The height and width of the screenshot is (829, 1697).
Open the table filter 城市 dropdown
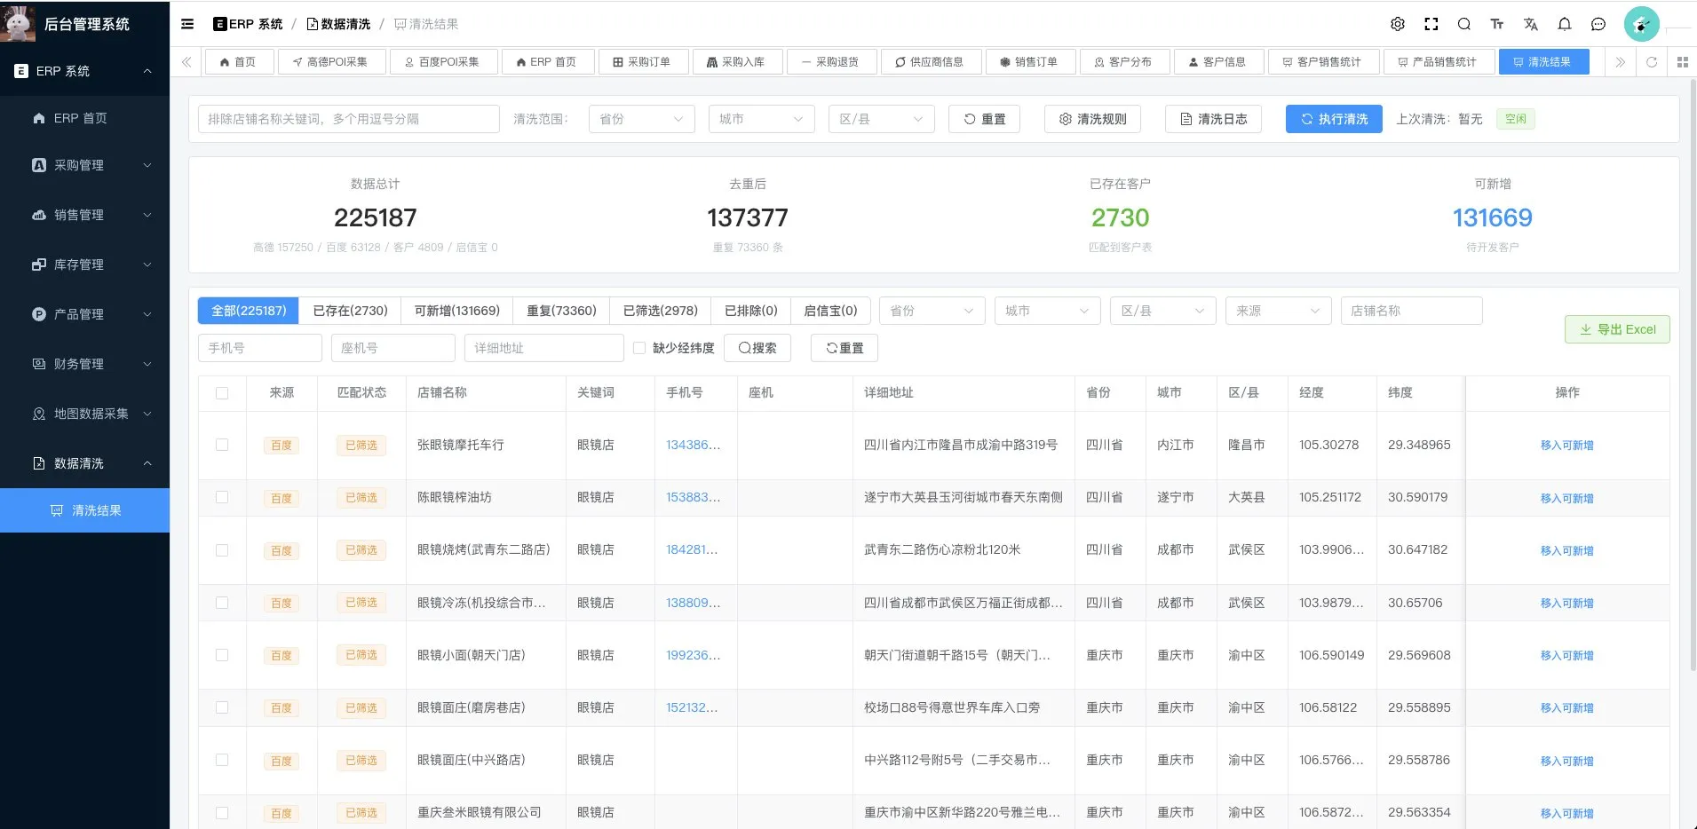coord(1047,311)
